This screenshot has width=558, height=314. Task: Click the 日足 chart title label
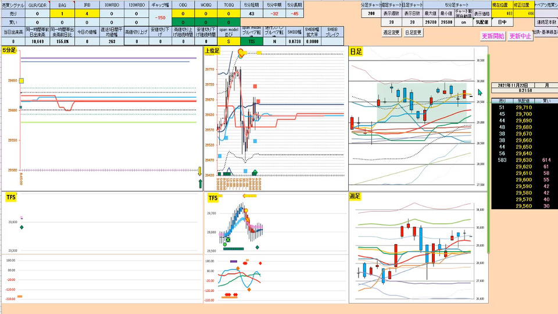tap(356, 52)
